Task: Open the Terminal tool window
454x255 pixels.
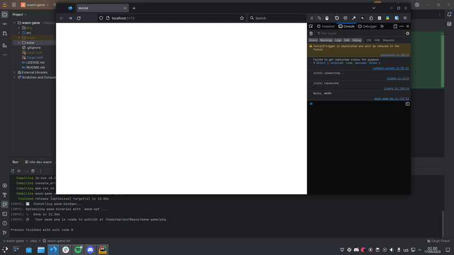Action: point(5,214)
